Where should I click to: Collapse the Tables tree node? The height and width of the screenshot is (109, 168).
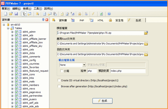8,28
